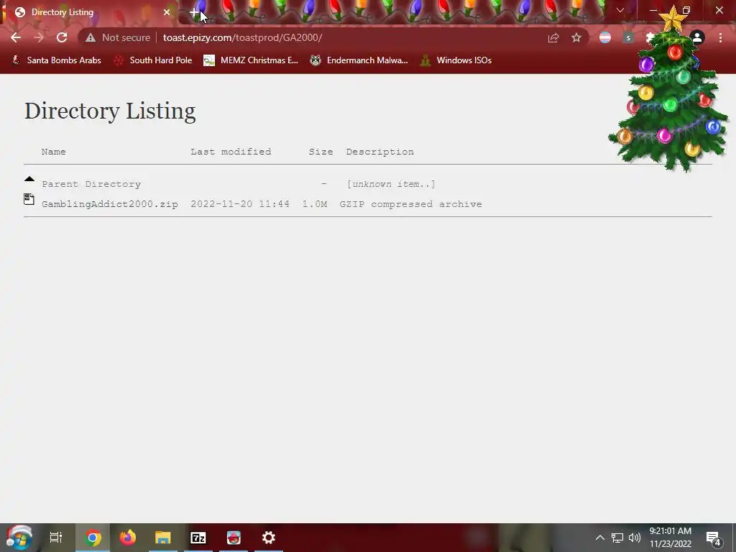736x552 pixels.
Task: Reload the Directory Listing page
Action: tap(62, 37)
